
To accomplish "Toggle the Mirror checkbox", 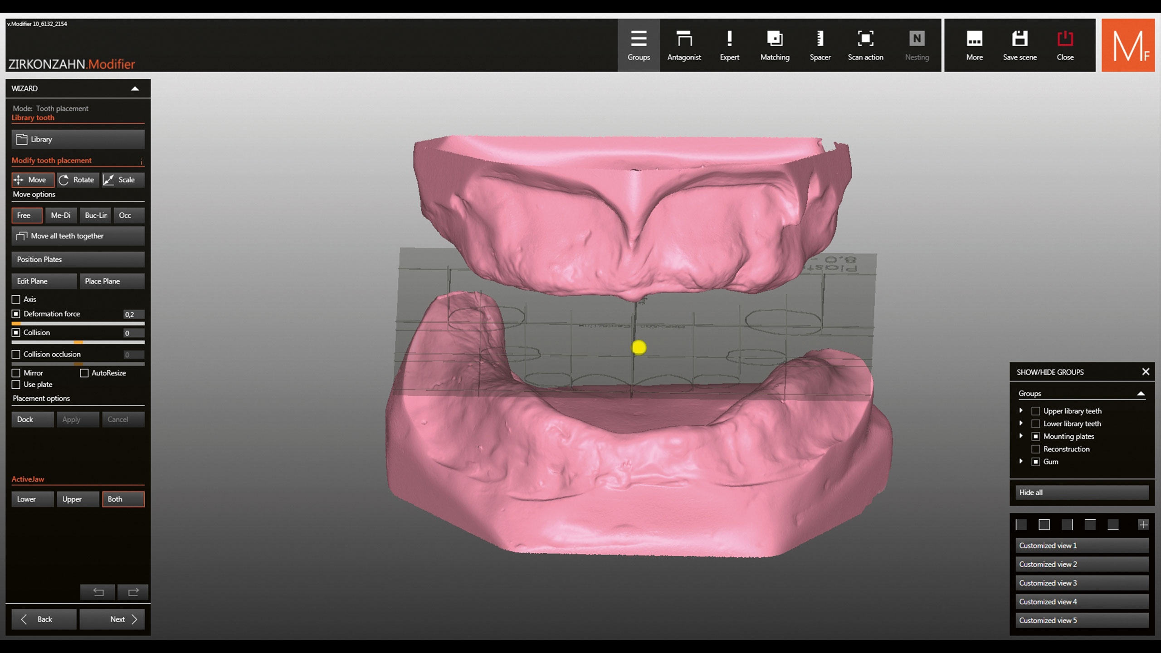I will (x=16, y=373).
